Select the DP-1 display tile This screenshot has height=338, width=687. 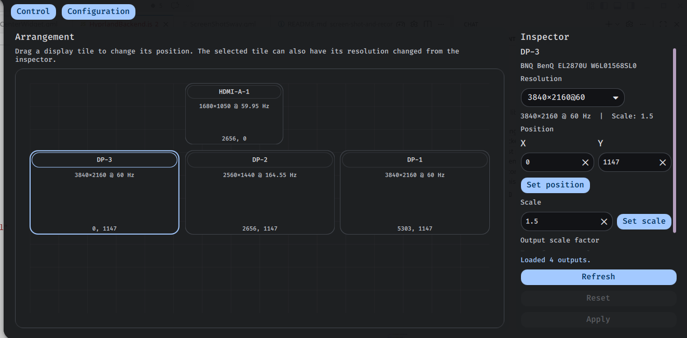[x=415, y=192]
